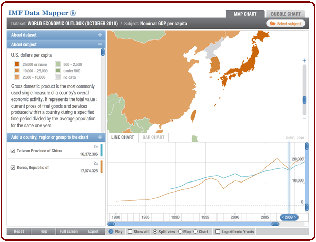Open the Help button
The height and width of the screenshot is (242, 316).
point(44,232)
